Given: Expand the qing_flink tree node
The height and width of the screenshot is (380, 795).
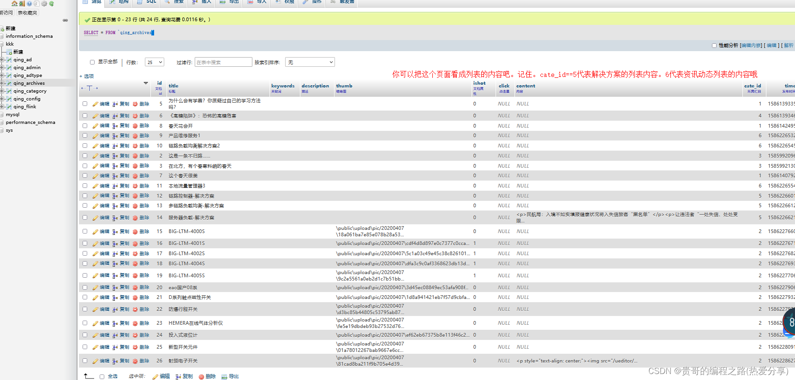Looking at the screenshot, I should (x=2, y=106).
